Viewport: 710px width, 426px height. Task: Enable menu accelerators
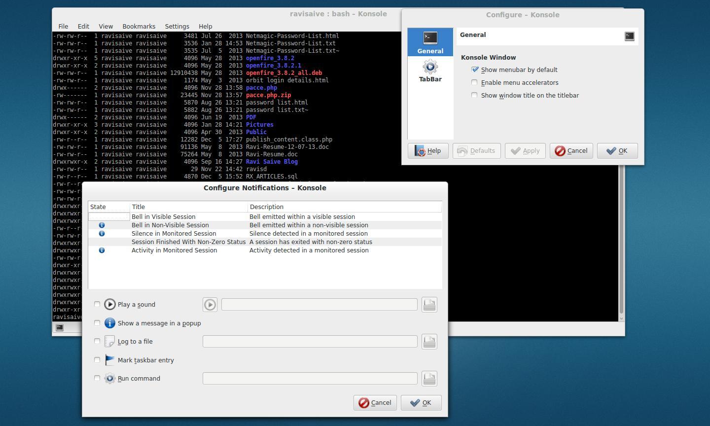pos(474,82)
